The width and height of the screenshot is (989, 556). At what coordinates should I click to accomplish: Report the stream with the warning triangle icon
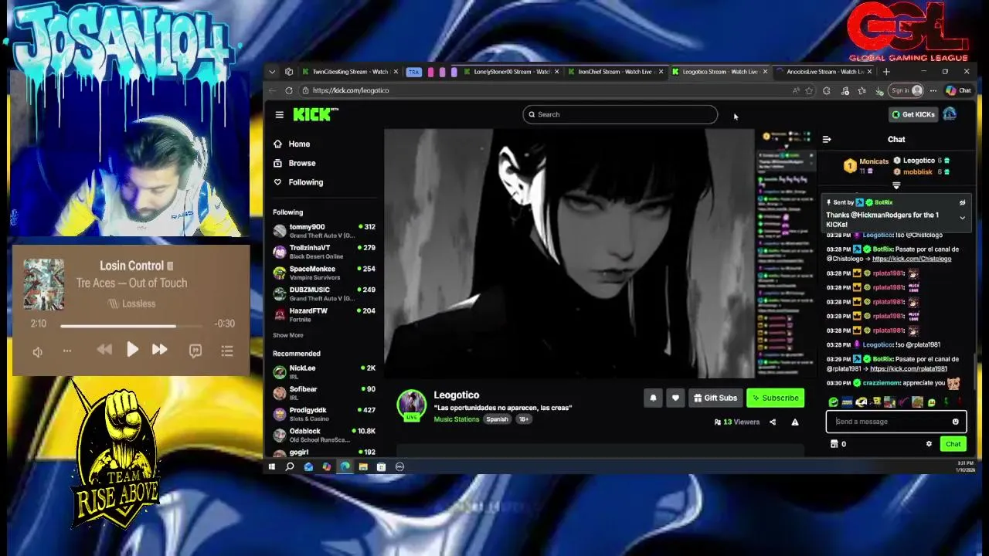[x=795, y=422]
